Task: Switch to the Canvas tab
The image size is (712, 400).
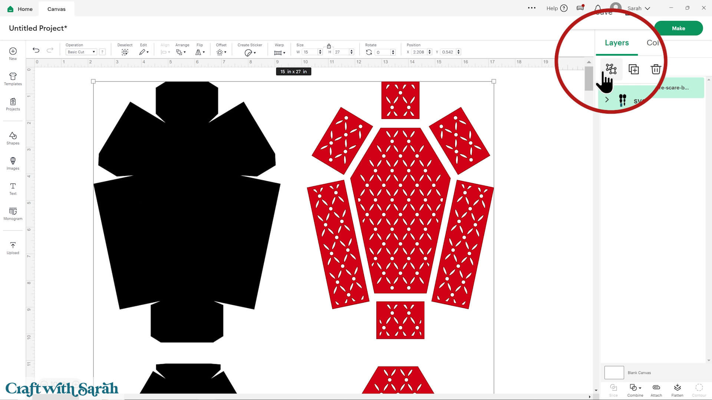Action: pyautogui.click(x=56, y=9)
